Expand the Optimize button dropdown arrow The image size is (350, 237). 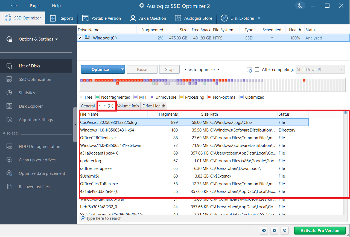click(x=122, y=69)
